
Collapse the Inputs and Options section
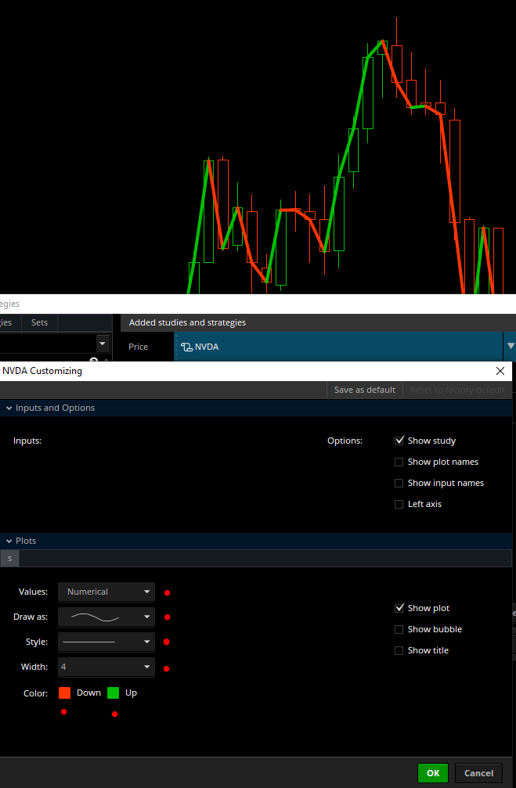[9, 408]
